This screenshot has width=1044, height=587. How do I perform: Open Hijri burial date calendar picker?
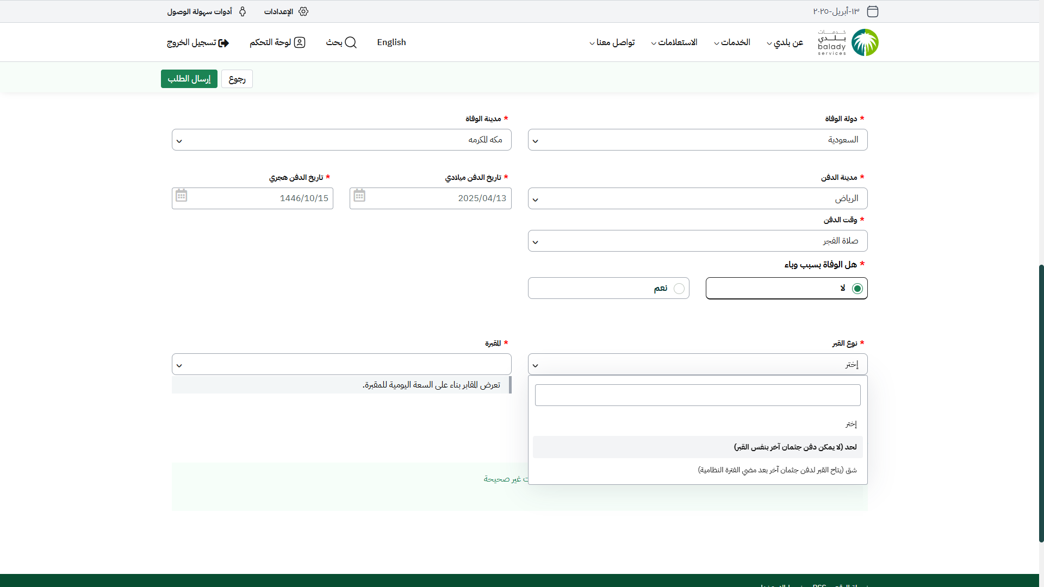tap(182, 196)
